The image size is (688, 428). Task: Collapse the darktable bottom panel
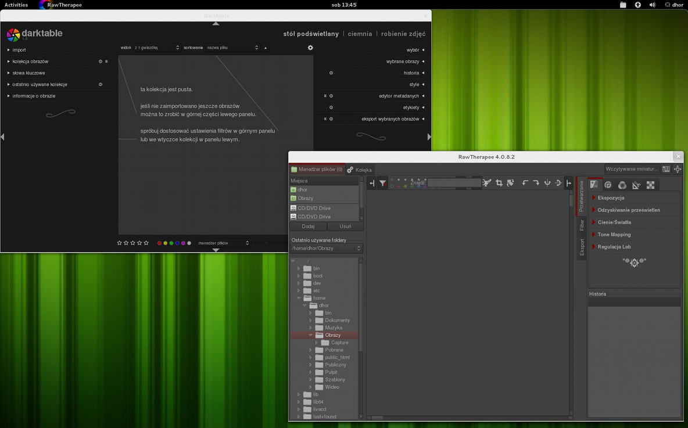click(x=216, y=250)
